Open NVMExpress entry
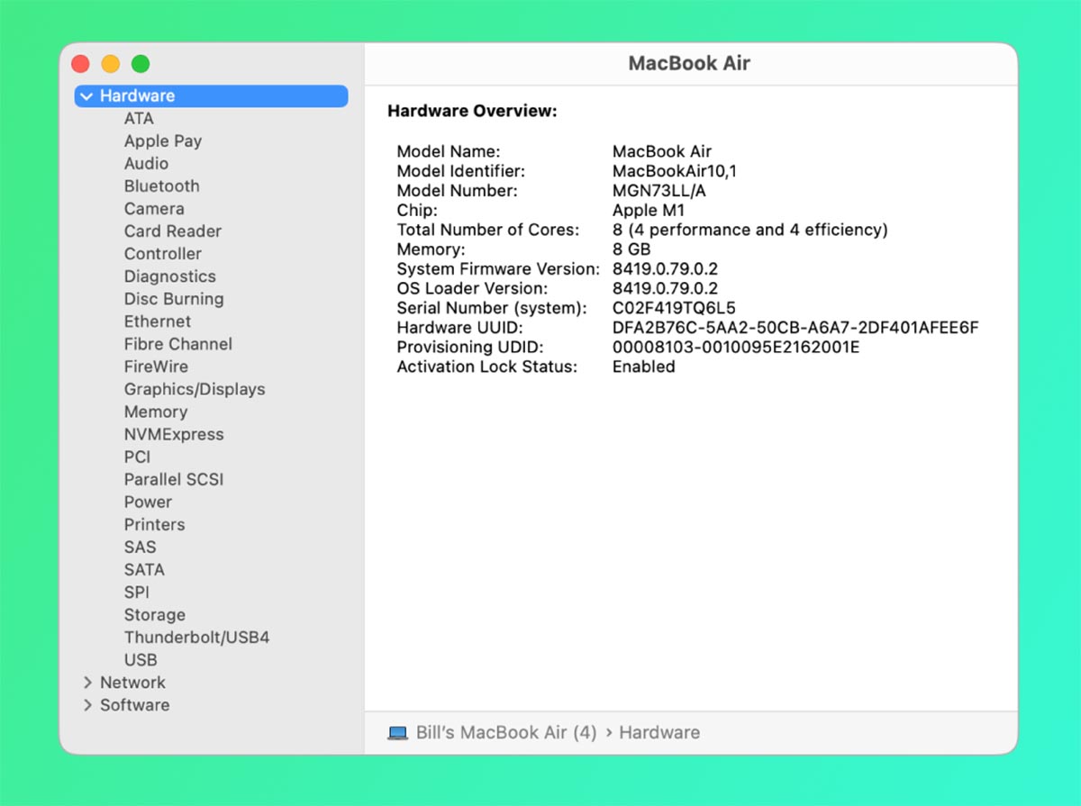Viewport: 1081px width, 806px height. (174, 434)
